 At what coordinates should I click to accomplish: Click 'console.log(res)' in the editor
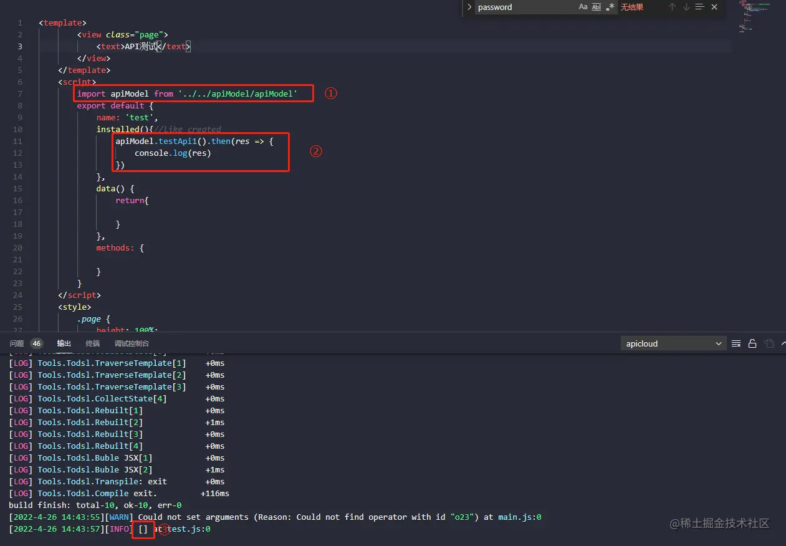173,153
